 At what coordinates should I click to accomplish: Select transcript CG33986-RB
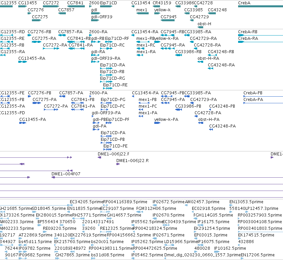(x=188, y=52)
